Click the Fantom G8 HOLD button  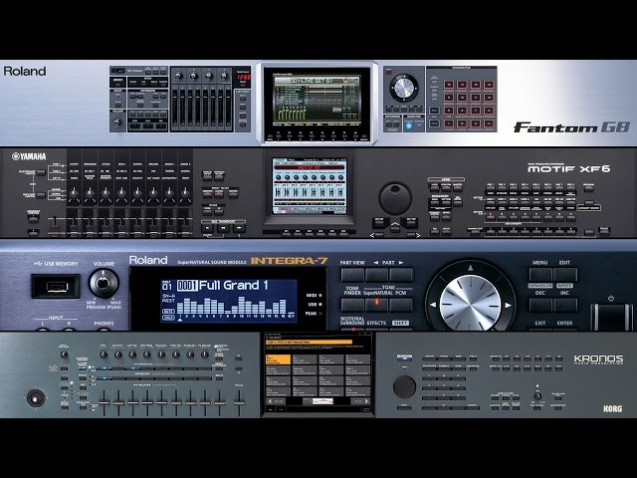[x=434, y=123]
